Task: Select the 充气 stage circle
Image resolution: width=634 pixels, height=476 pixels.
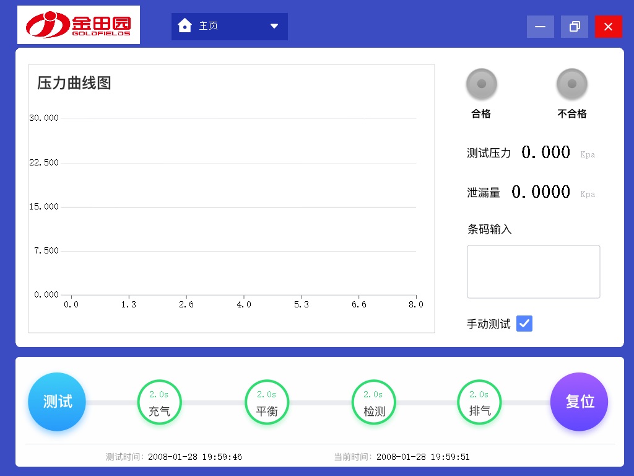Action: point(159,402)
